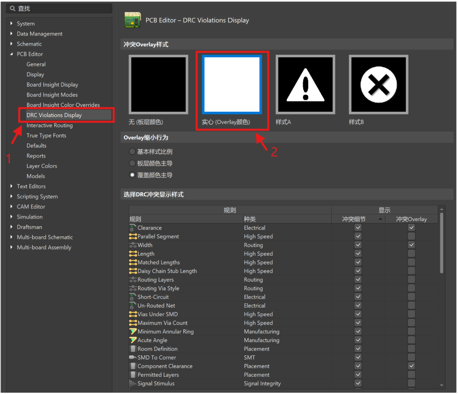This screenshot has height=394, width=458.
Task: Expand the CAM Editor tree node
Action: click(12, 206)
